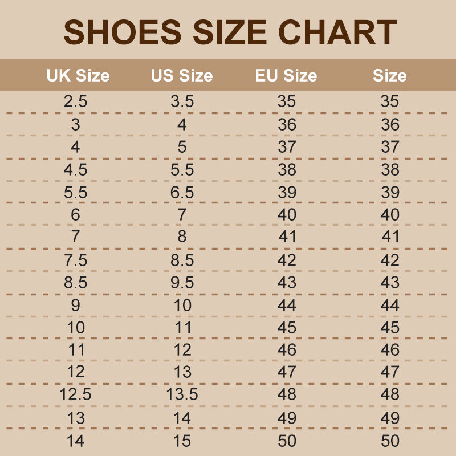
Task: Select UK size 2.5 cell
Action: tap(75, 102)
